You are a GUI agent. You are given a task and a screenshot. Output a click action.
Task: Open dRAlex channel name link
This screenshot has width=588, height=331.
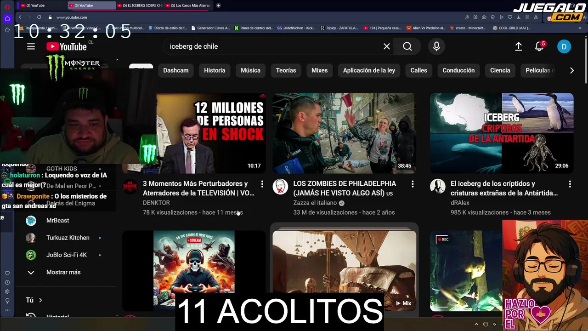(460, 203)
